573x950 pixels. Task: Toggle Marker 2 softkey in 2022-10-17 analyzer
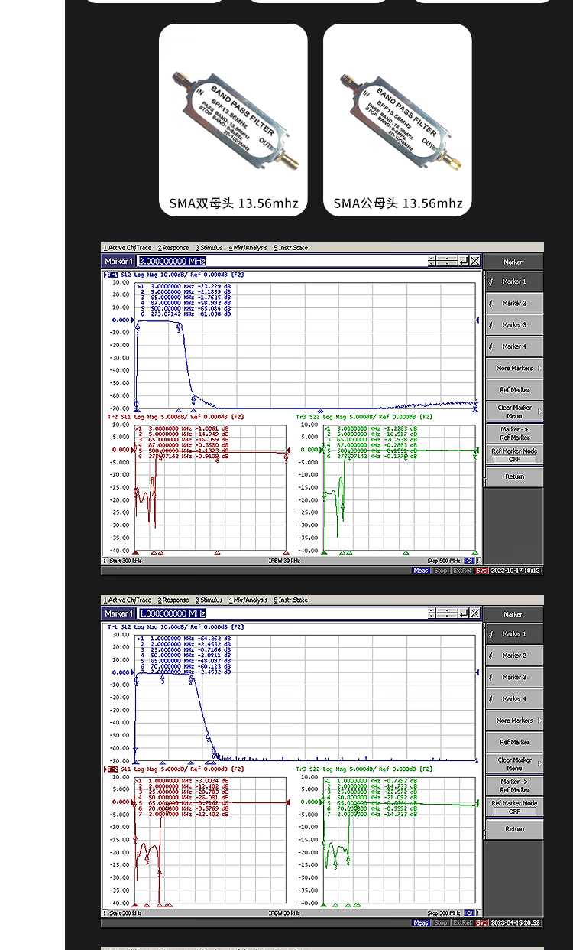click(514, 303)
